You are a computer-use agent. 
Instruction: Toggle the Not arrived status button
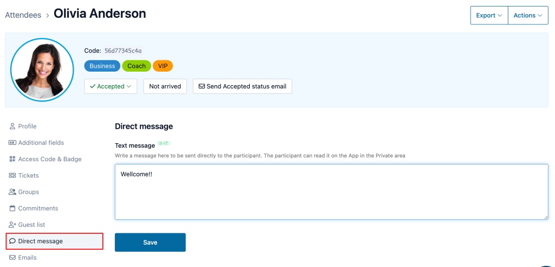tap(165, 86)
